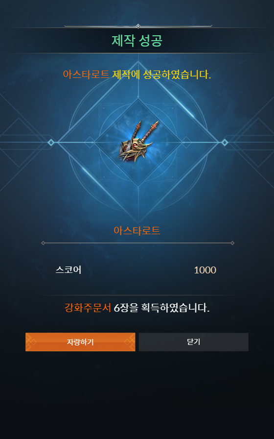274x439 pixels.
Task: Click the 스코어 label
Action: tap(68, 270)
